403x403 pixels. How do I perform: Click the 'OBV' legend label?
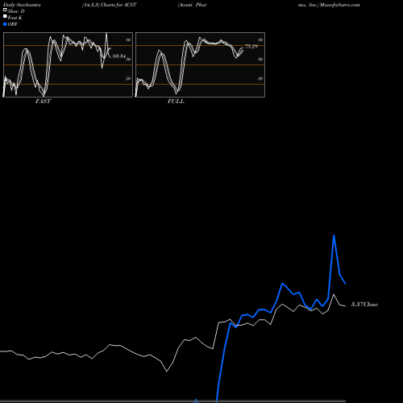[13, 24]
